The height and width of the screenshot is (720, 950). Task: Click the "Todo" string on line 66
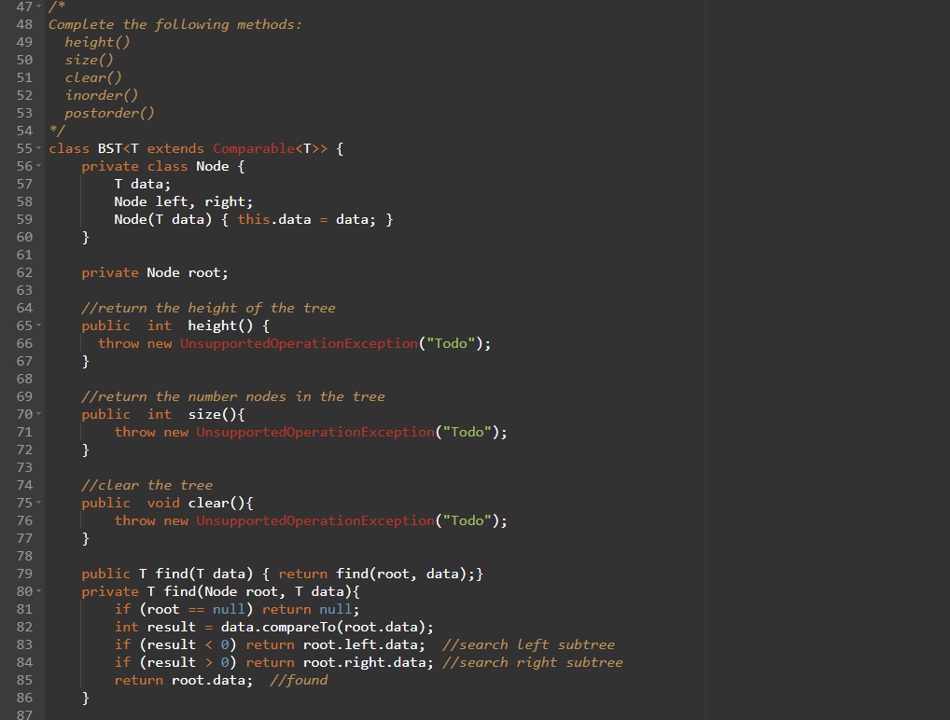[451, 342]
